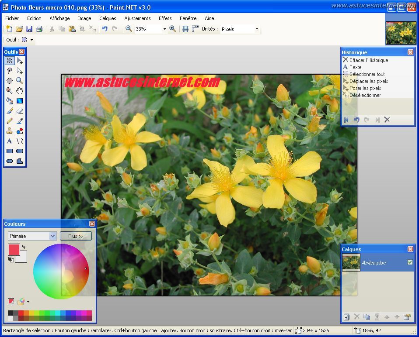
Task: Open the Fichier menu
Action: (12, 18)
